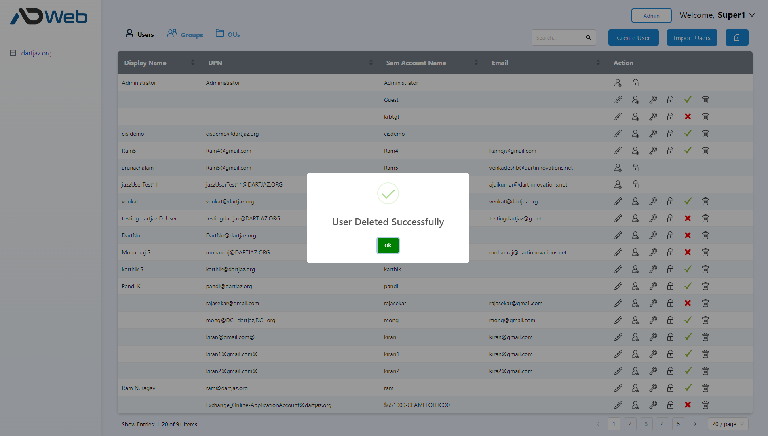Disable Ram5 by clicking its green check
This screenshot has width=768, height=436.
pyautogui.click(x=688, y=150)
